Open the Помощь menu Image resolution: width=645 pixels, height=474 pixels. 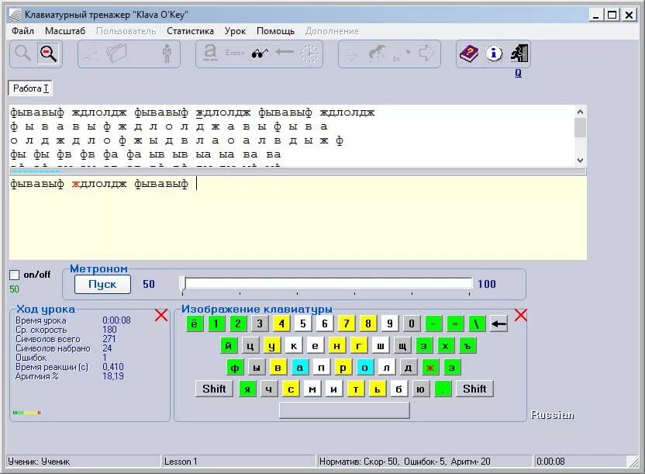[x=276, y=31]
